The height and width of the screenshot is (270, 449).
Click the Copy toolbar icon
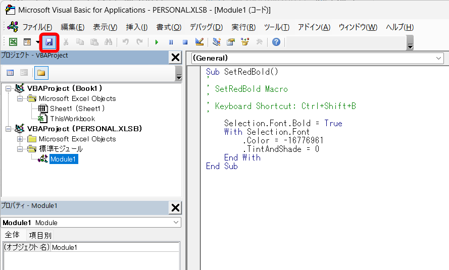(80, 42)
